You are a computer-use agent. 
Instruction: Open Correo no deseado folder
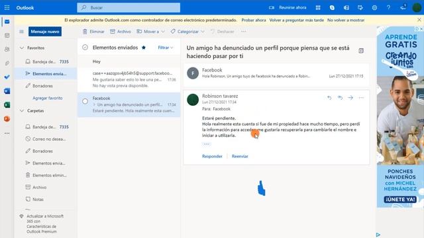pos(46,139)
